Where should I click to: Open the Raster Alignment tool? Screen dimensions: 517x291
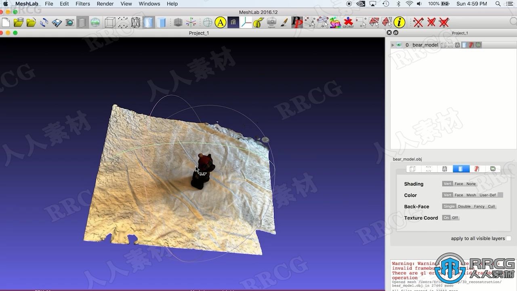click(272, 22)
